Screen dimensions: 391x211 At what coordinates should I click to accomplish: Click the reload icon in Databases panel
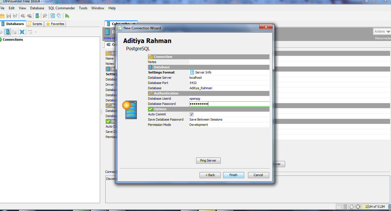click(x=1, y=32)
